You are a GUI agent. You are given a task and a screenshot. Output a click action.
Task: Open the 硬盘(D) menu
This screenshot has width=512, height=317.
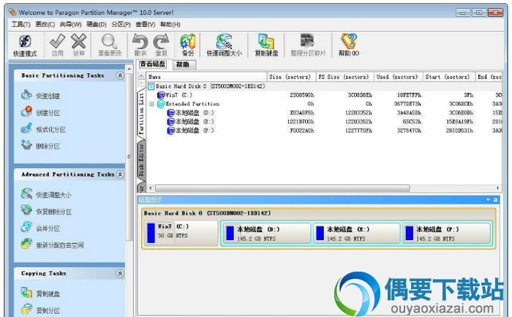[97, 24]
